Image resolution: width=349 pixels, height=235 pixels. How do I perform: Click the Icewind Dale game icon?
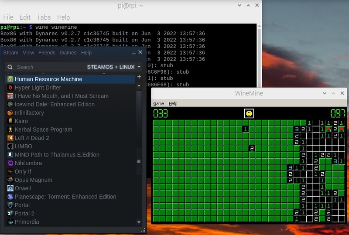10,104
